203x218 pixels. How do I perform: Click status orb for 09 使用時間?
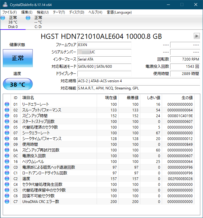tap(7, 144)
